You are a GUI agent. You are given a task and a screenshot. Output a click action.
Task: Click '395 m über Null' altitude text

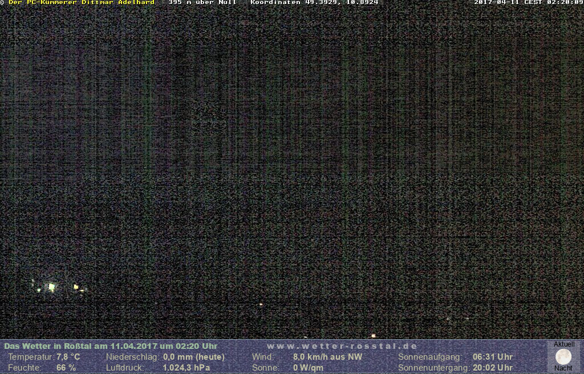point(202,2)
